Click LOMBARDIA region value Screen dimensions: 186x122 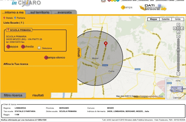[20, 108]
